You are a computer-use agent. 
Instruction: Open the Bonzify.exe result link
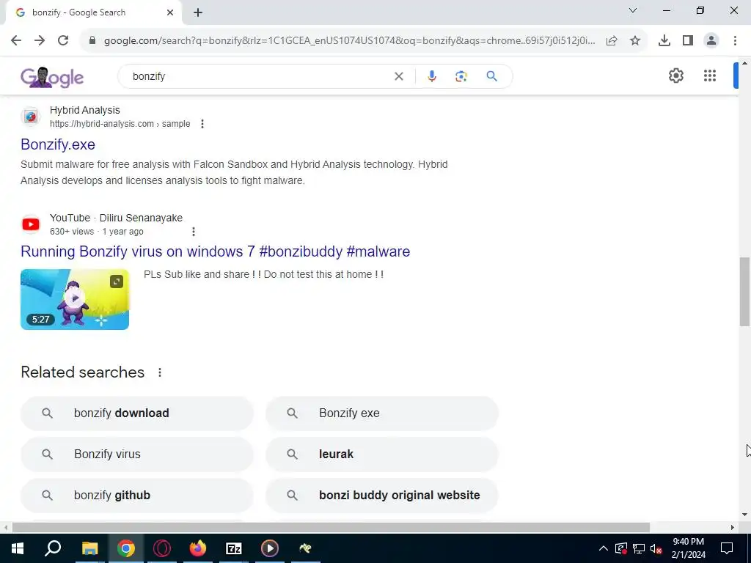point(58,144)
